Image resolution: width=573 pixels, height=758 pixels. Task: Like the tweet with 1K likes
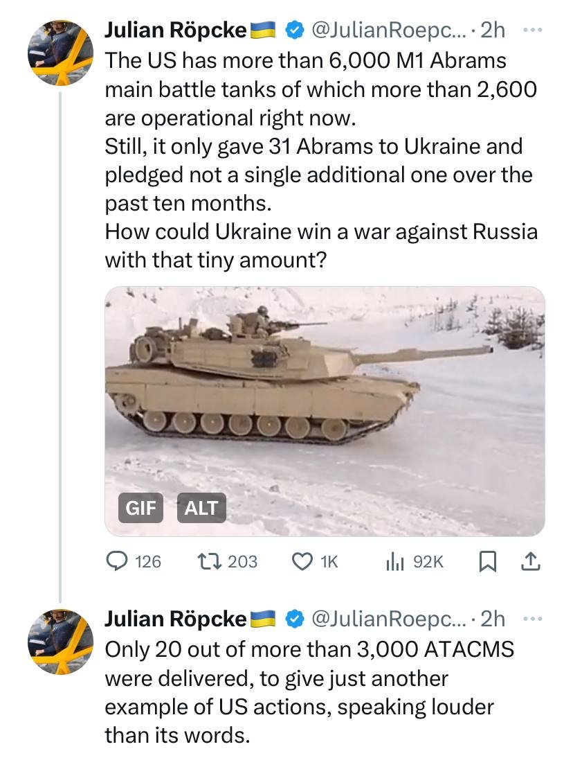302,561
